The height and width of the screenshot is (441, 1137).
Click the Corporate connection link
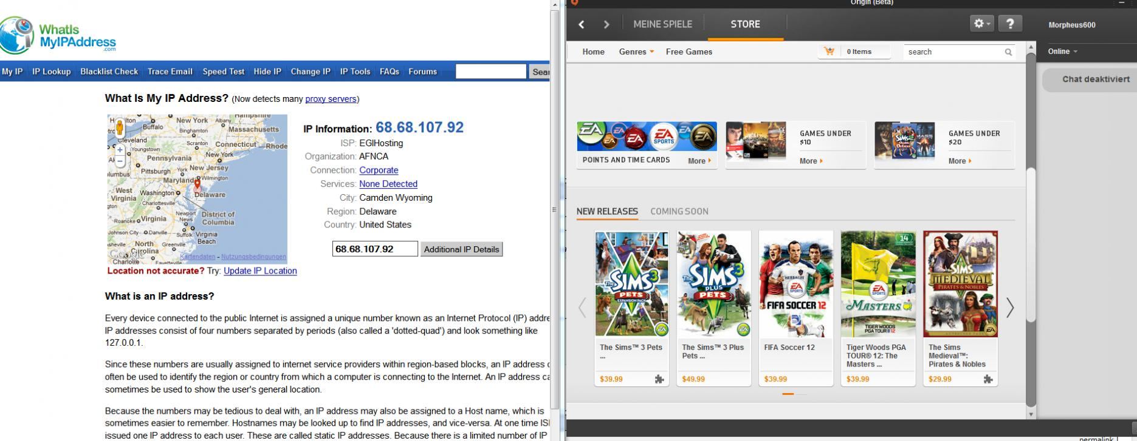tap(379, 170)
